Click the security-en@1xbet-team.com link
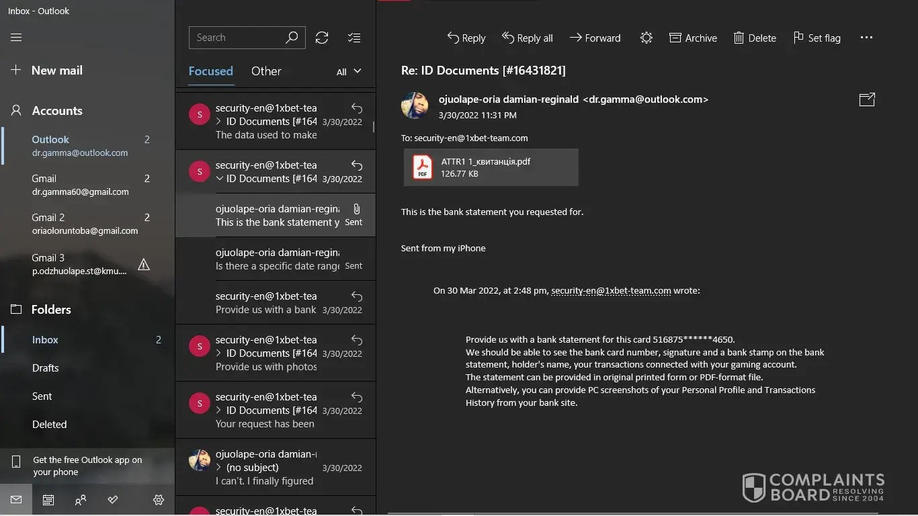This screenshot has height=516, width=918. tap(611, 291)
